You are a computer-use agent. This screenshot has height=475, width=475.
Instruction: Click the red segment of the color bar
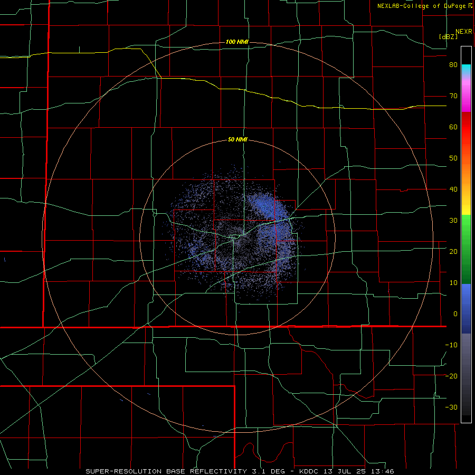click(x=466, y=127)
